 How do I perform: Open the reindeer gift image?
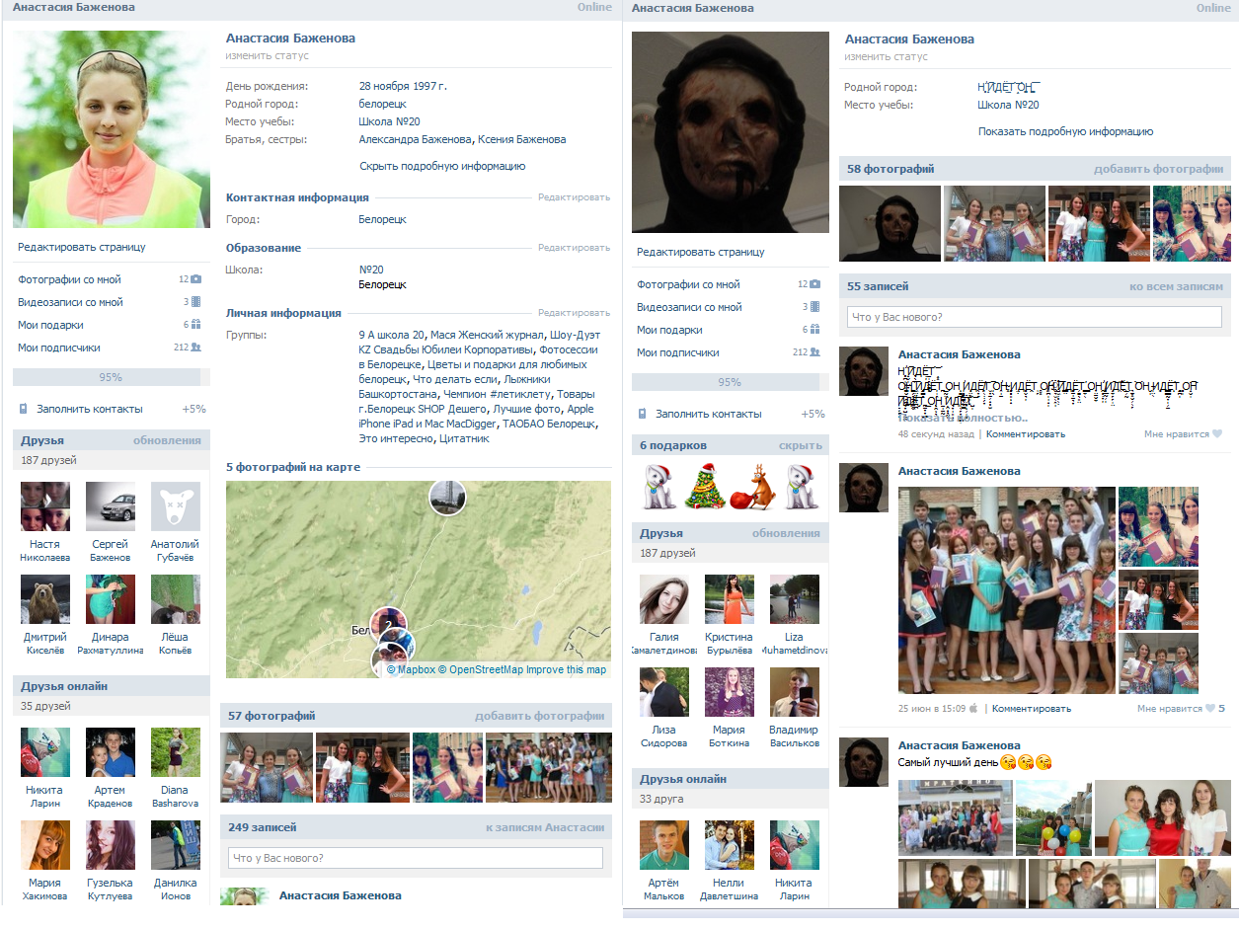(x=753, y=487)
